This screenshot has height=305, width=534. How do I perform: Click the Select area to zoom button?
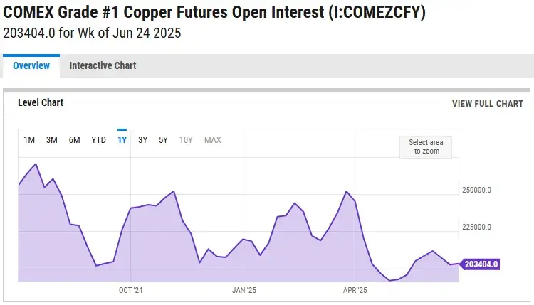(x=426, y=147)
